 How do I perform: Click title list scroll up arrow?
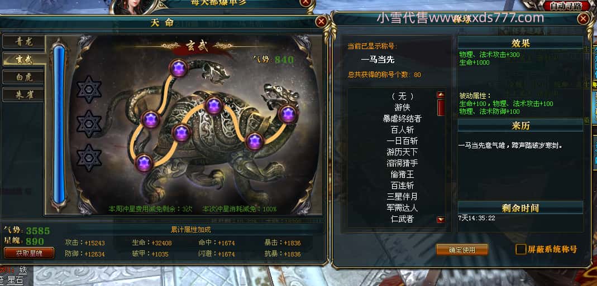[x=441, y=95]
